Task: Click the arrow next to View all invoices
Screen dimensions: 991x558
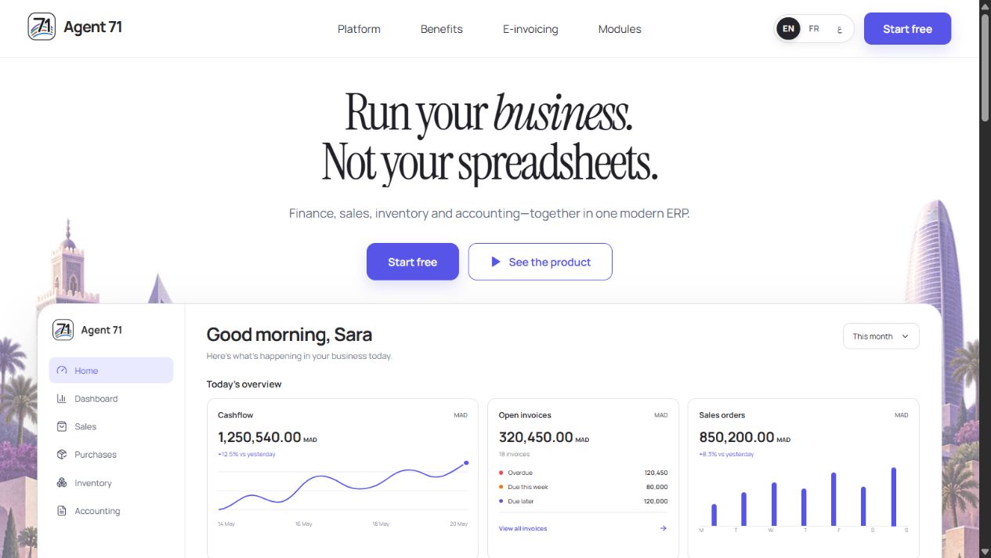Action: tap(663, 528)
